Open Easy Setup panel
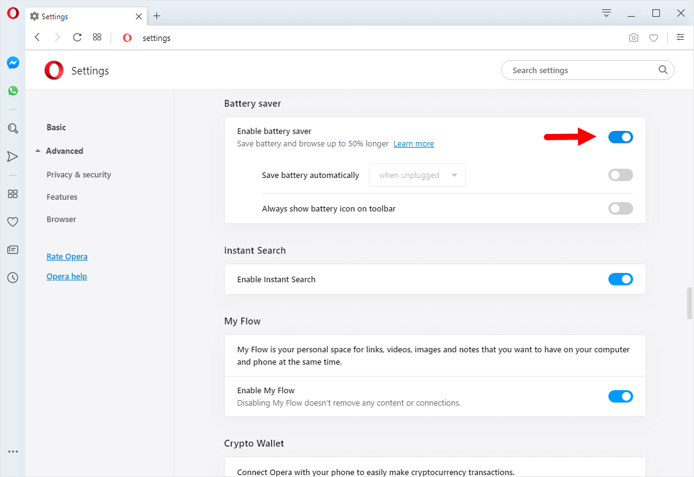This screenshot has width=694, height=477. tap(680, 38)
